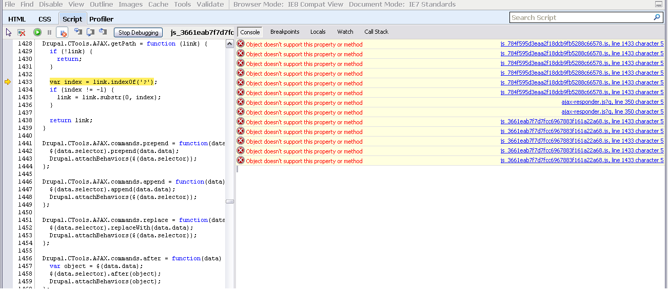The width and height of the screenshot is (668, 293).
Task: Click the Step Over icon
Action: pos(90,32)
